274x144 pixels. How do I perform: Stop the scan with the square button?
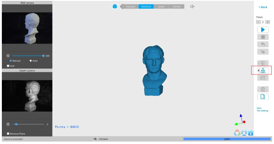[263, 37]
